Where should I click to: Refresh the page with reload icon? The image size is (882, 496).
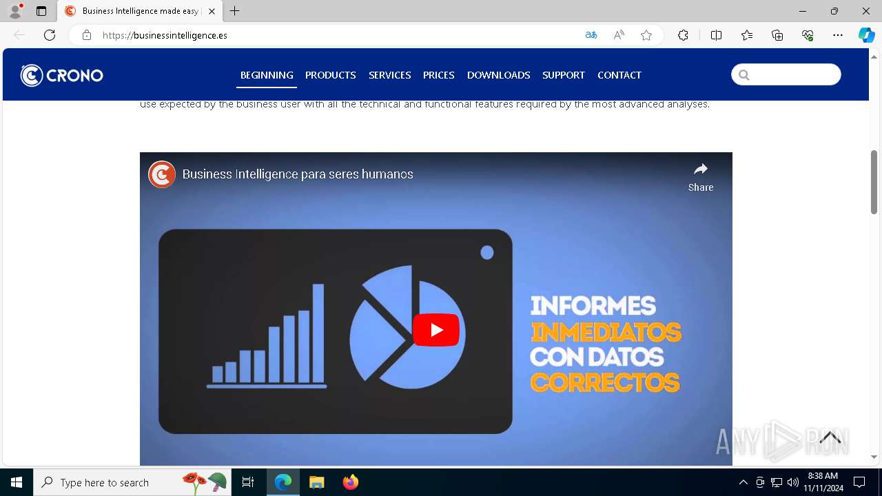pos(50,35)
